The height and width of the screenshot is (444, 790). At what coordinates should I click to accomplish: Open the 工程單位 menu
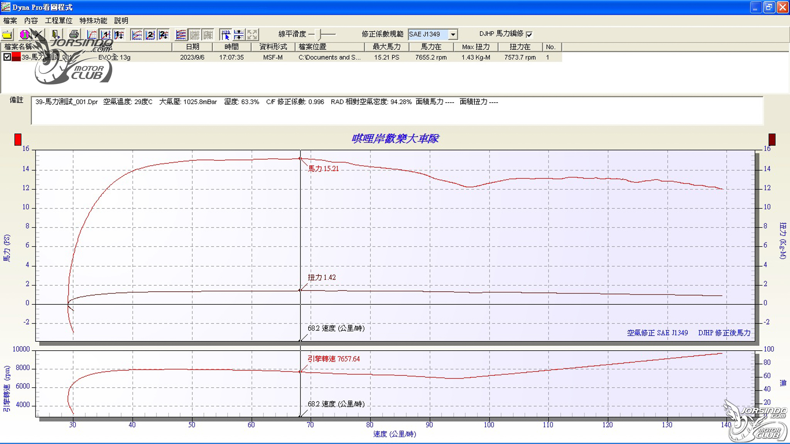pos(59,20)
